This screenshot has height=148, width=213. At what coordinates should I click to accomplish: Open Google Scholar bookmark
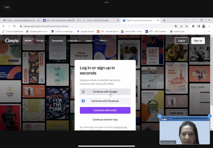85,31
